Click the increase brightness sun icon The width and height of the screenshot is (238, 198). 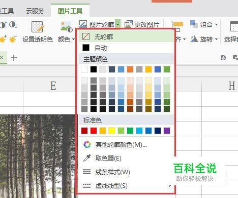(3, 39)
